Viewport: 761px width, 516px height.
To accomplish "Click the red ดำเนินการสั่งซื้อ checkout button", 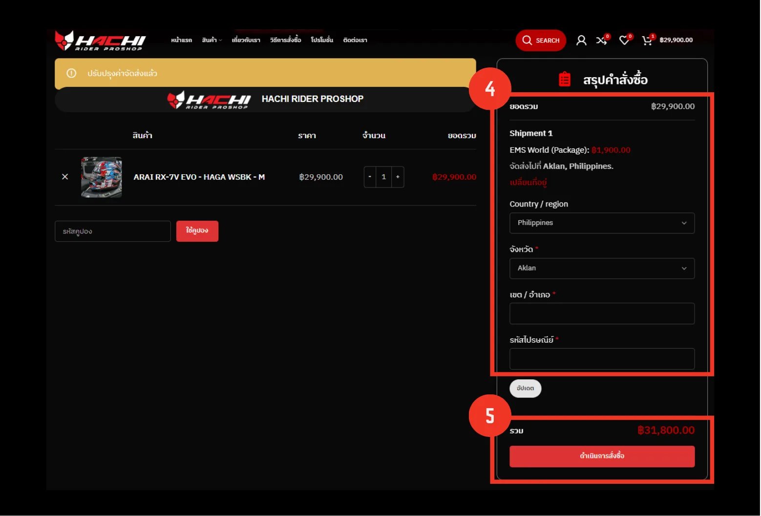I will click(602, 456).
